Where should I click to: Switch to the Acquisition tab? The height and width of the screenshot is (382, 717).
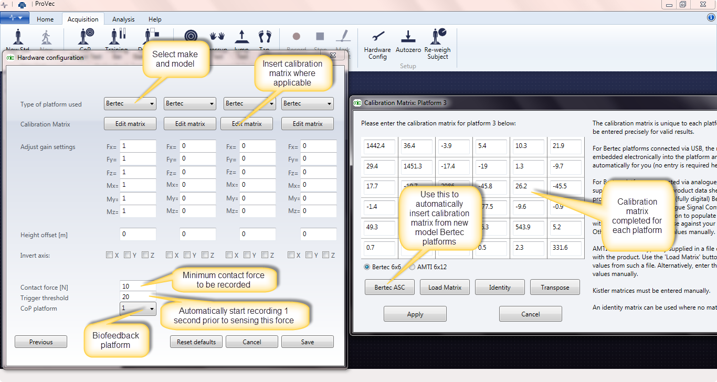83,19
